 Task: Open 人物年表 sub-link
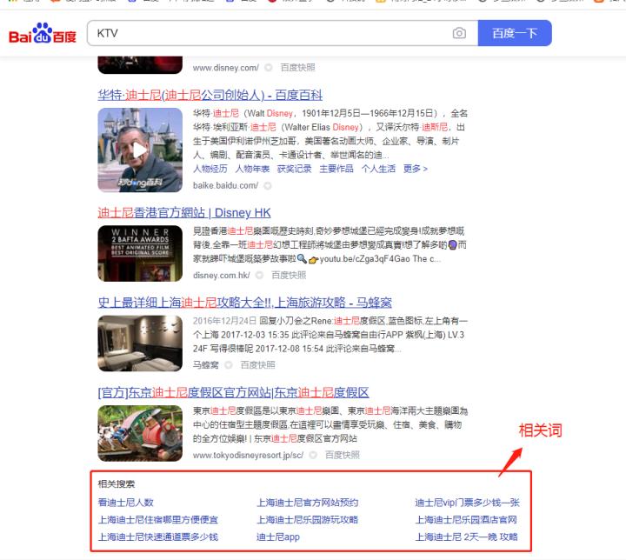[x=252, y=169]
